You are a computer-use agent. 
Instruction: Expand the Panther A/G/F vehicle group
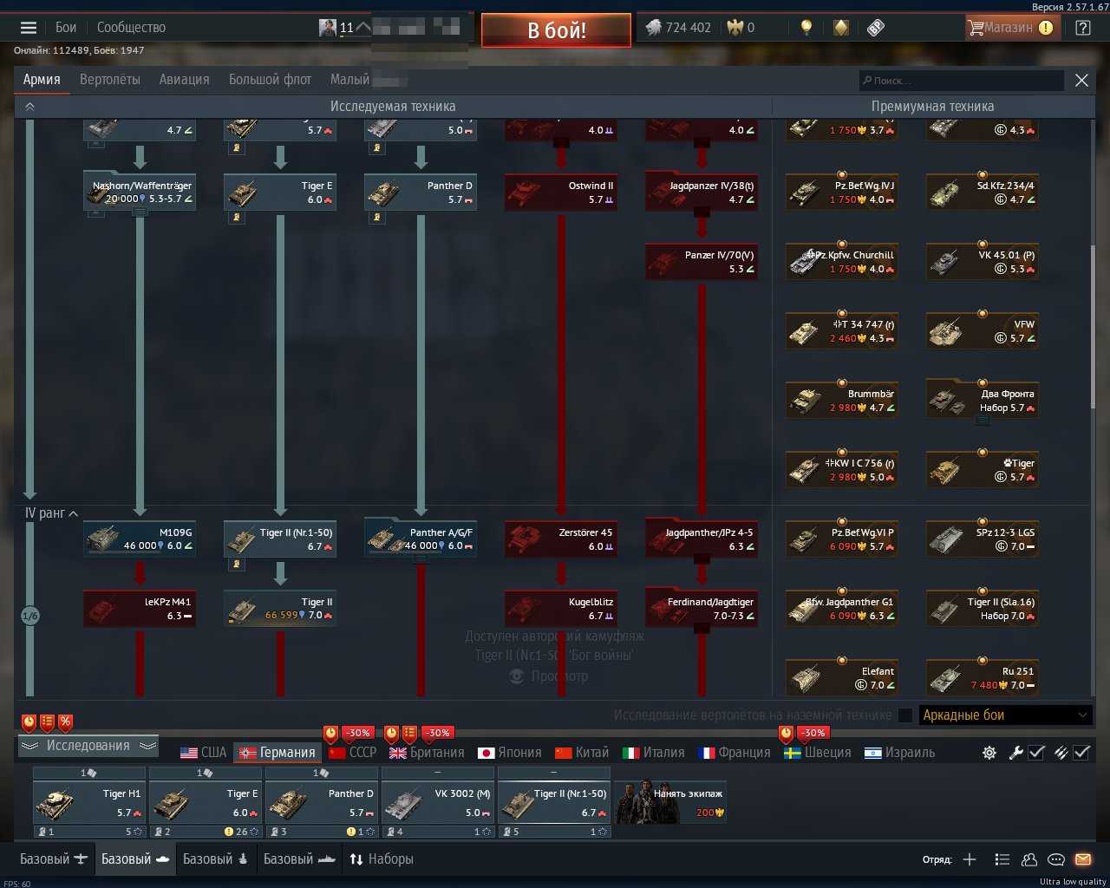pyautogui.click(x=421, y=559)
